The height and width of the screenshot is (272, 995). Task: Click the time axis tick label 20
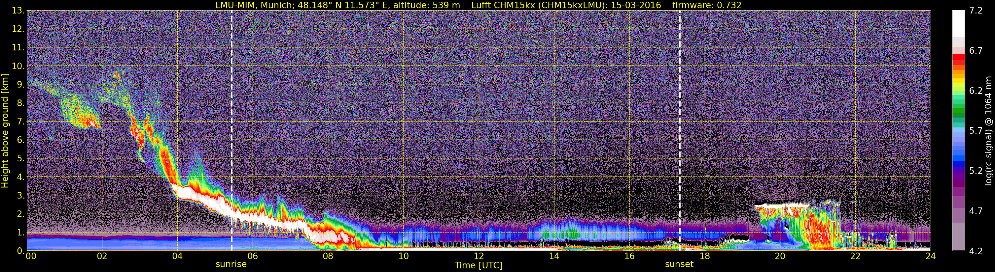780,256
